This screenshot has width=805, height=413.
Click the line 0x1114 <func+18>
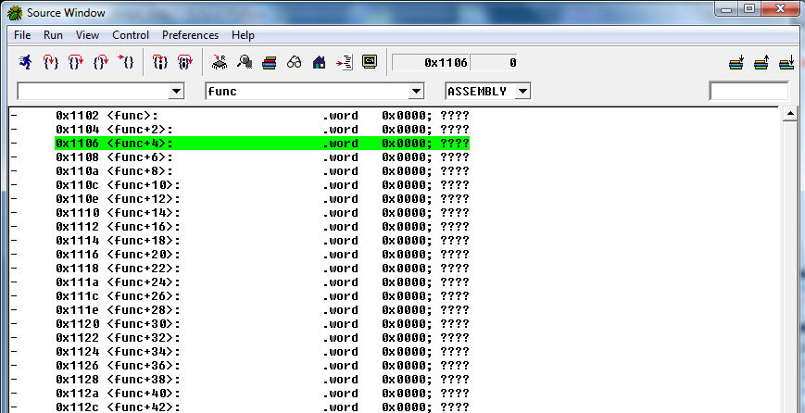click(262, 241)
